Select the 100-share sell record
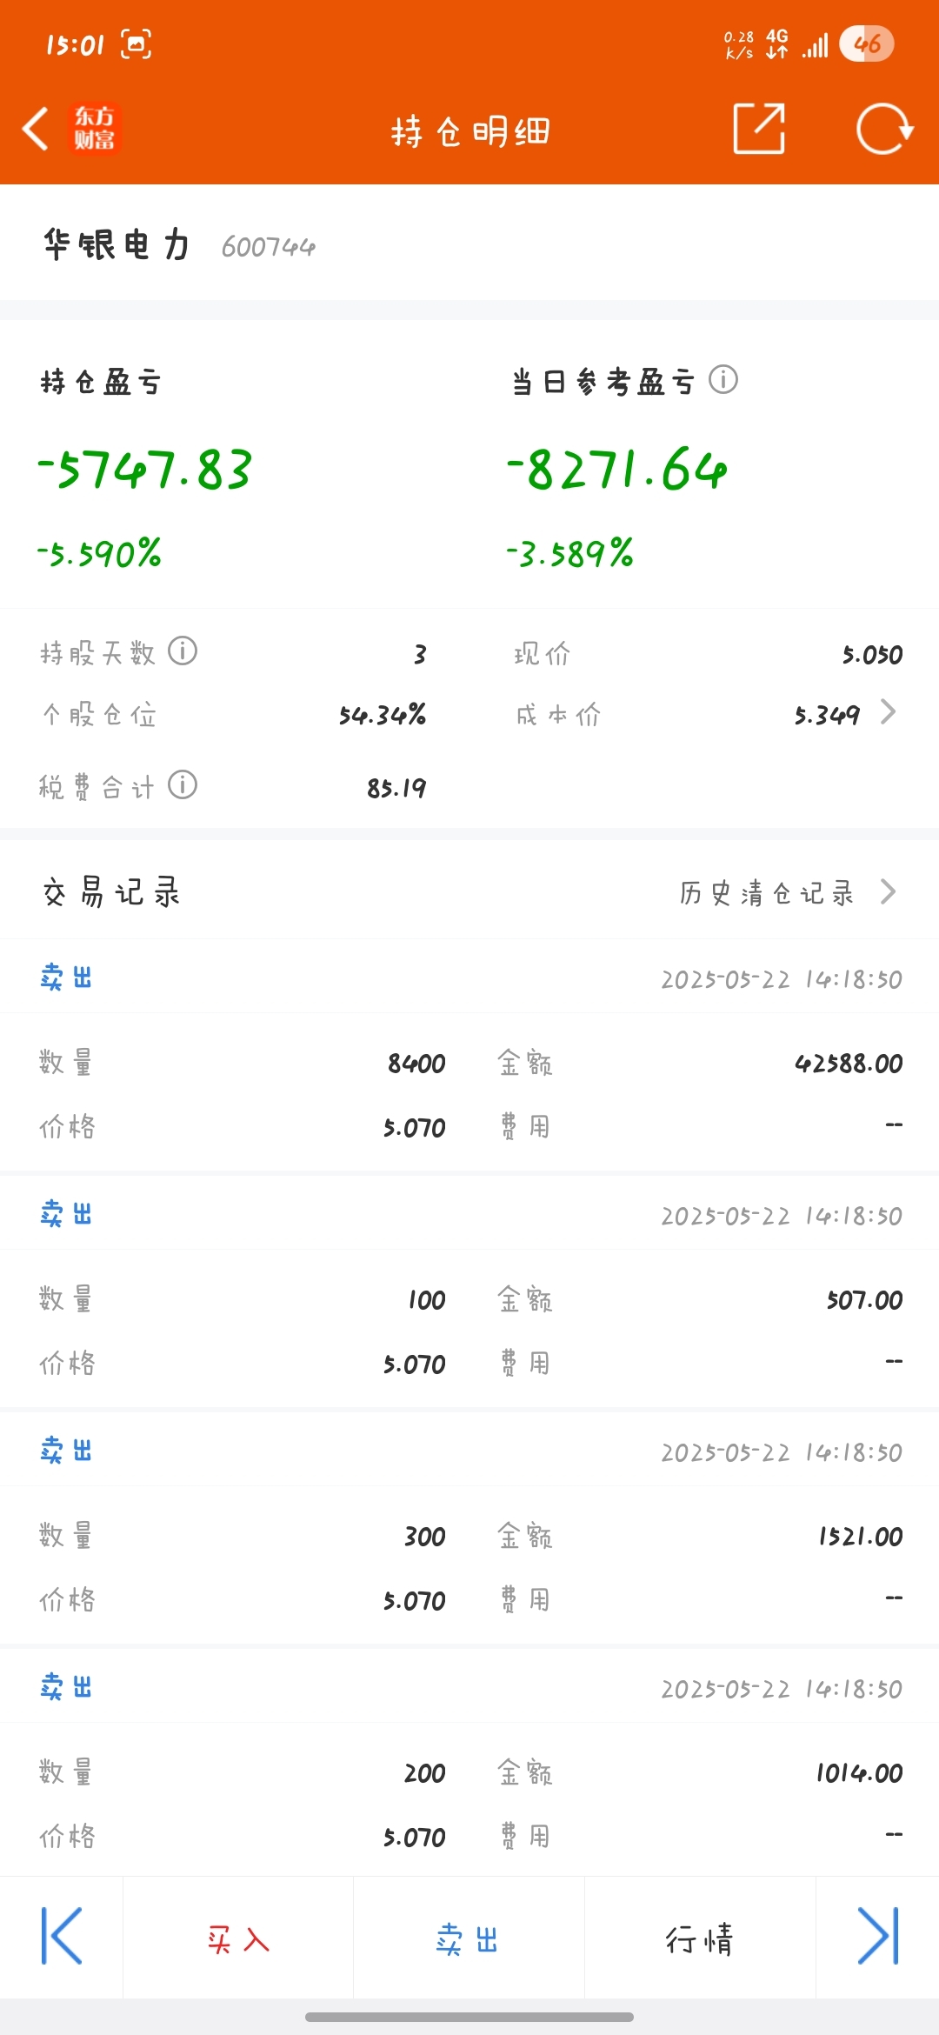Image resolution: width=939 pixels, height=2035 pixels. 469,1292
